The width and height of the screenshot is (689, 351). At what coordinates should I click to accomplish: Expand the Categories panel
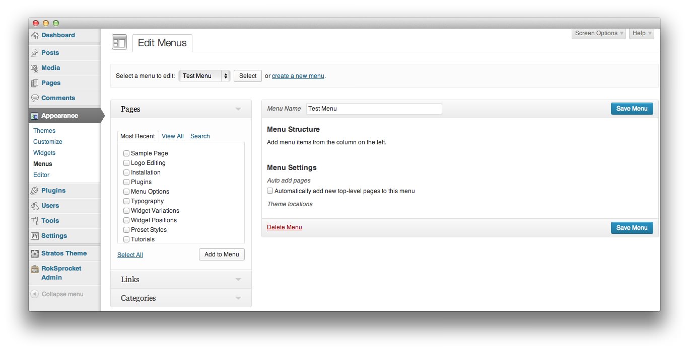(x=238, y=298)
